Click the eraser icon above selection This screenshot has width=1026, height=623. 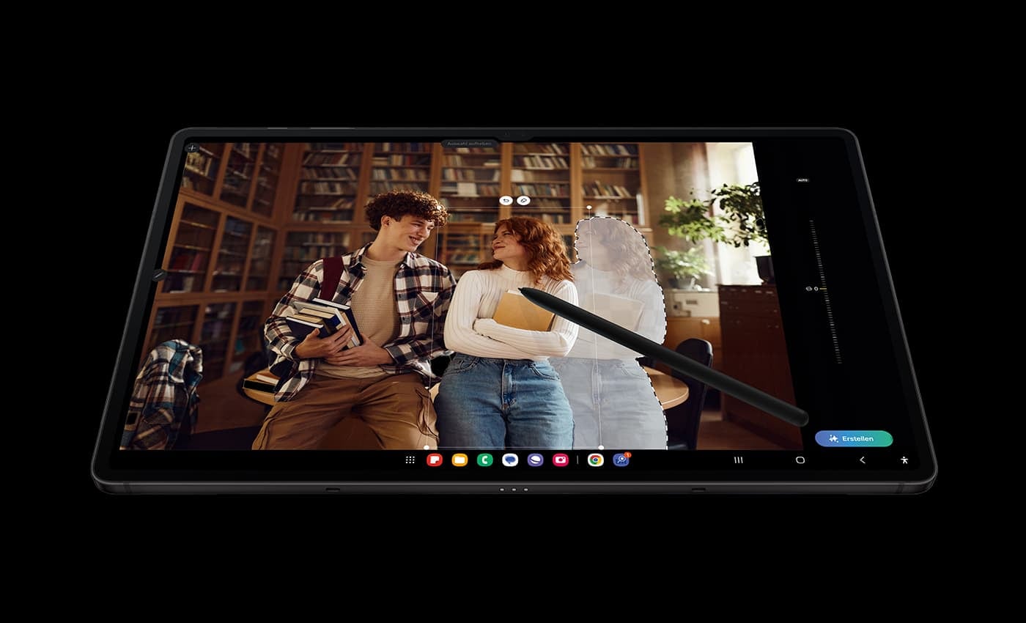523,200
